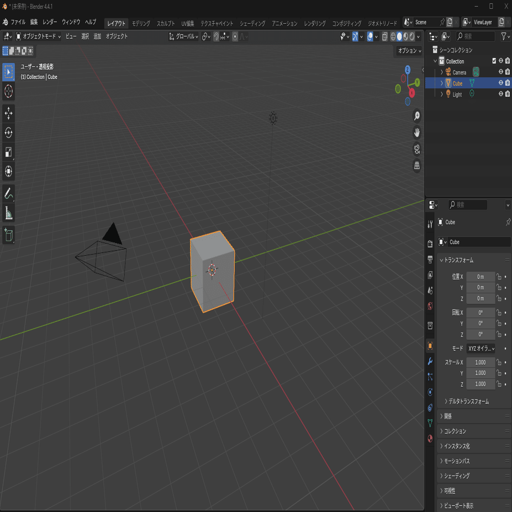Click the Annotate pencil tool

pos(9,194)
